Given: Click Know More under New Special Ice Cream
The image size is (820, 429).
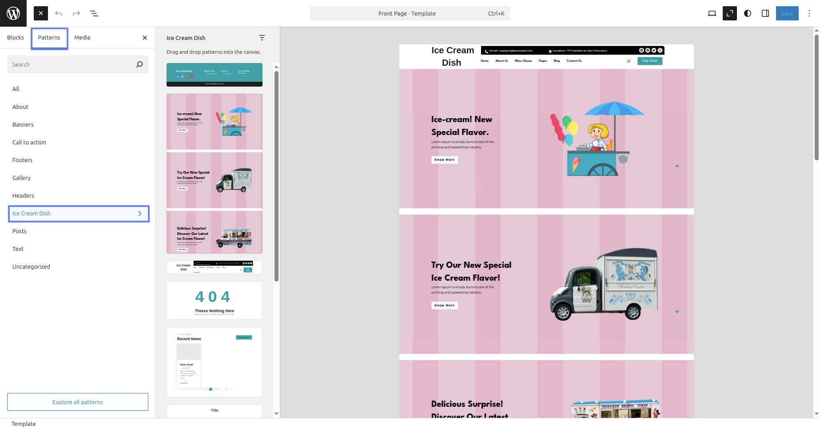Looking at the screenshot, I should (445, 306).
